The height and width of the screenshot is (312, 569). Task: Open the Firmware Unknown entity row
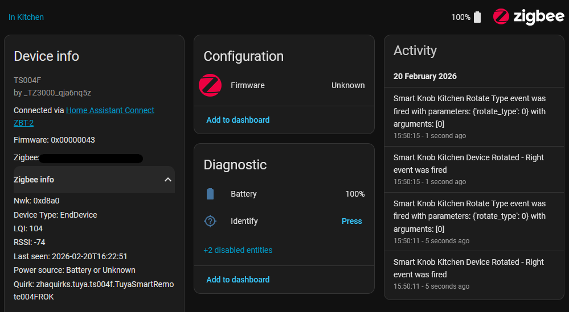[x=284, y=85]
